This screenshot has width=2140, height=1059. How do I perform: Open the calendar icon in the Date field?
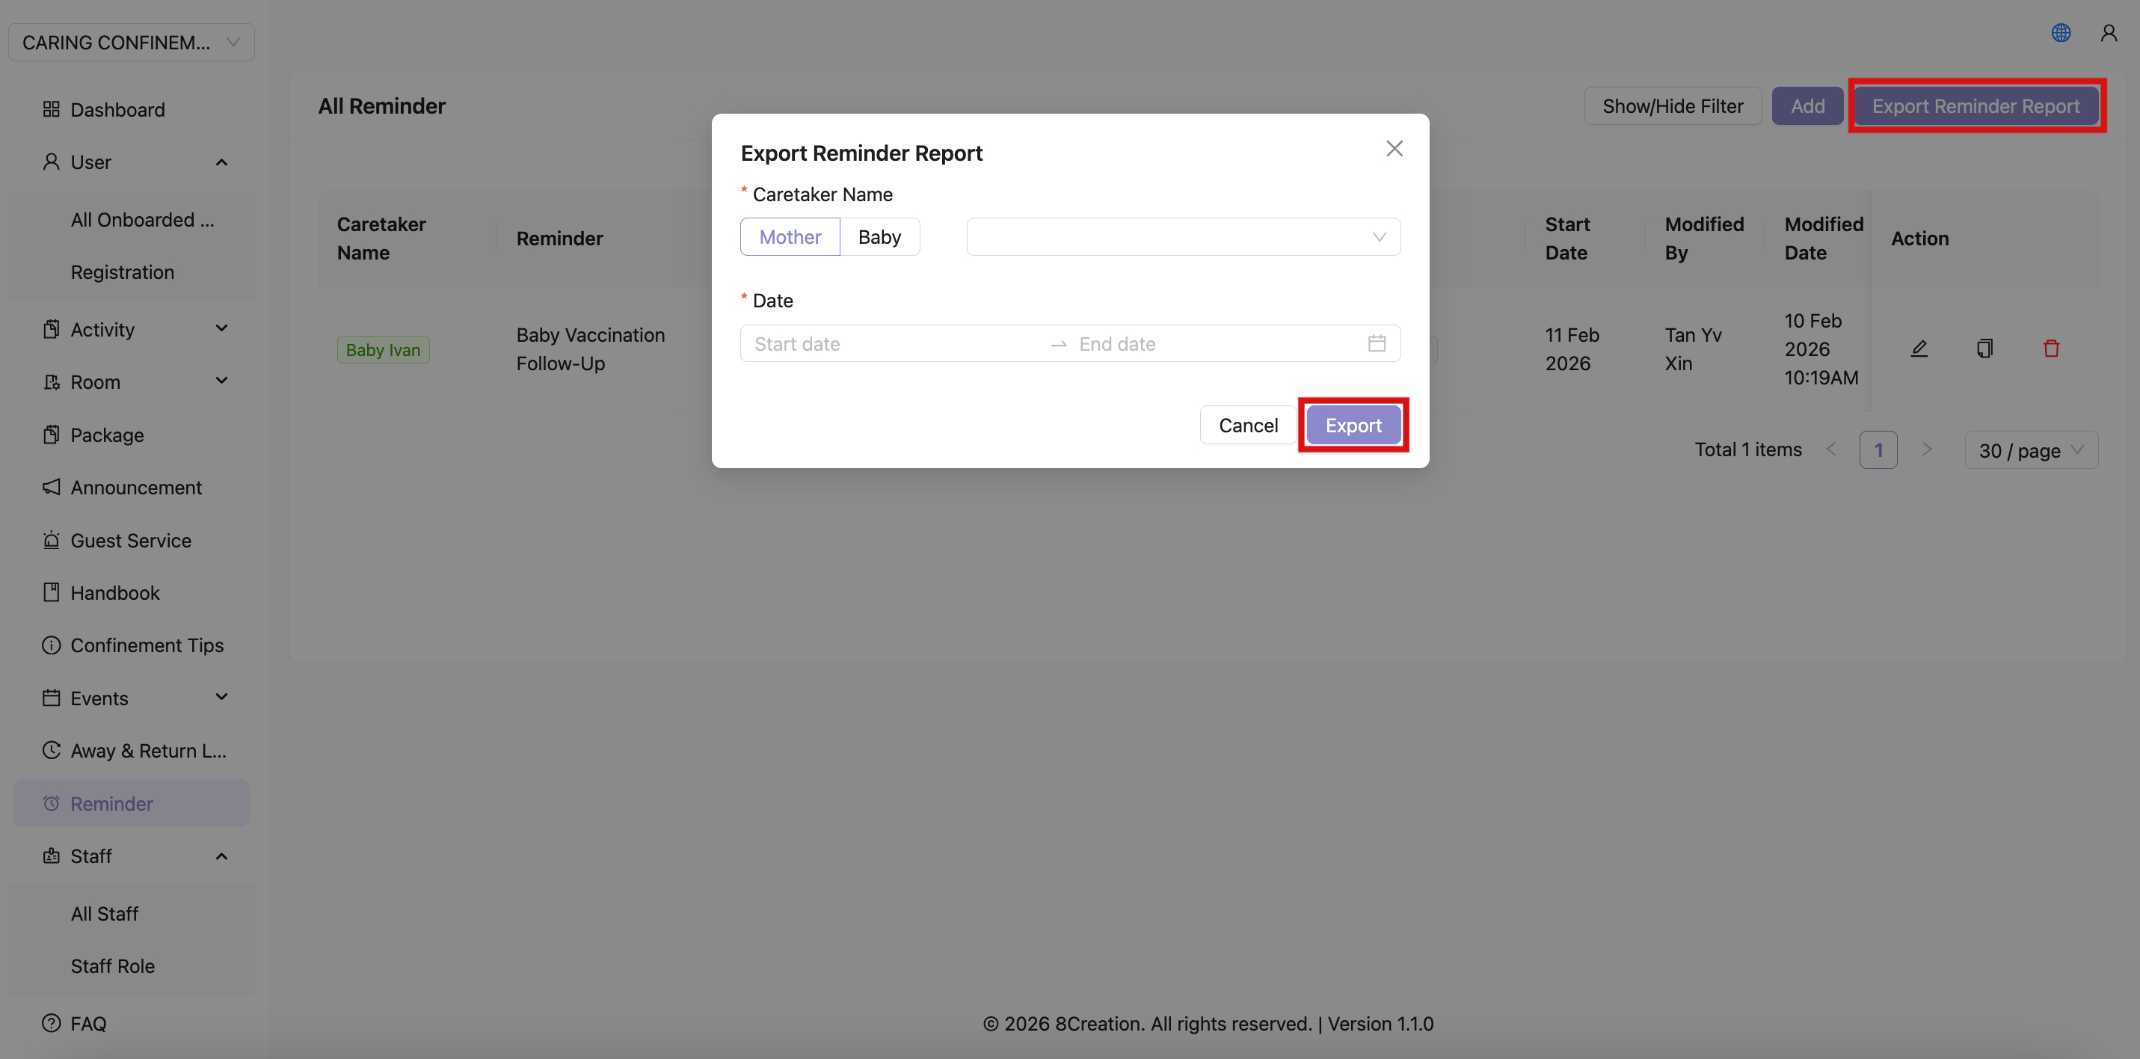point(1377,343)
